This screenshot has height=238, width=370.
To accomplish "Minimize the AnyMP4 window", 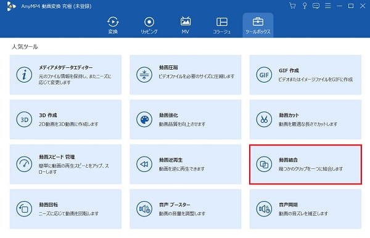I will (339, 6).
